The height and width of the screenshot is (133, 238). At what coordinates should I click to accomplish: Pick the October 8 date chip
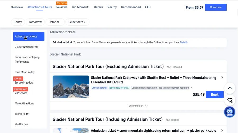coord(55,22)
